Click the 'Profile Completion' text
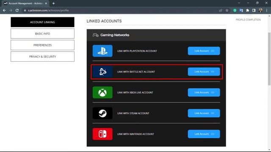This screenshot has height=152, width=271. [248, 20]
